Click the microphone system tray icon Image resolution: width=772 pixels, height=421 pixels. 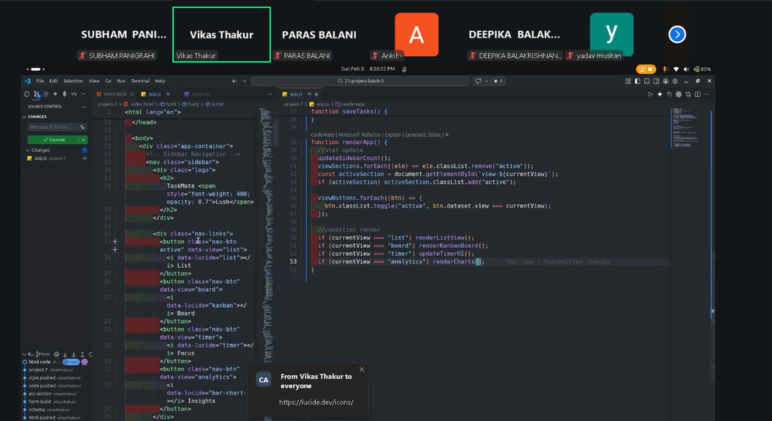665,69
